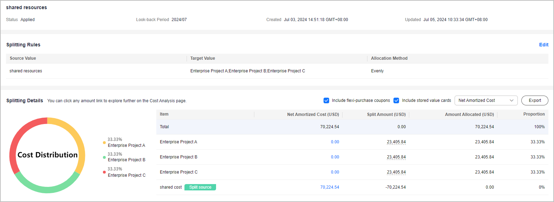Click the Item column header
Screen dimensions: 554x202
[x=164, y=114]
